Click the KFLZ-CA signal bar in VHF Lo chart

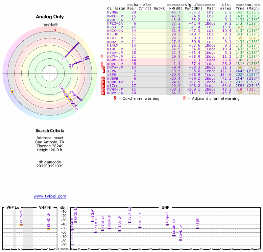coord(21,225)
